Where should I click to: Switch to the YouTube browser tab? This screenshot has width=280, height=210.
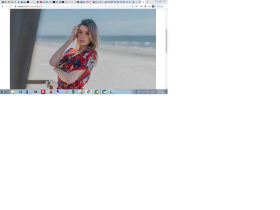[41, 2]
